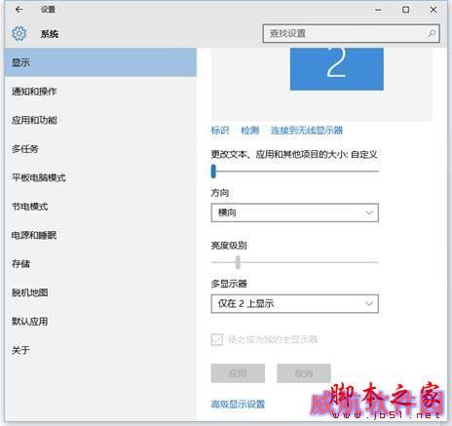This screenshot has width=452, height=426.
Task: Open 连接到无线显示器 link
Action: pyautogui.click(x=307, y=131)
